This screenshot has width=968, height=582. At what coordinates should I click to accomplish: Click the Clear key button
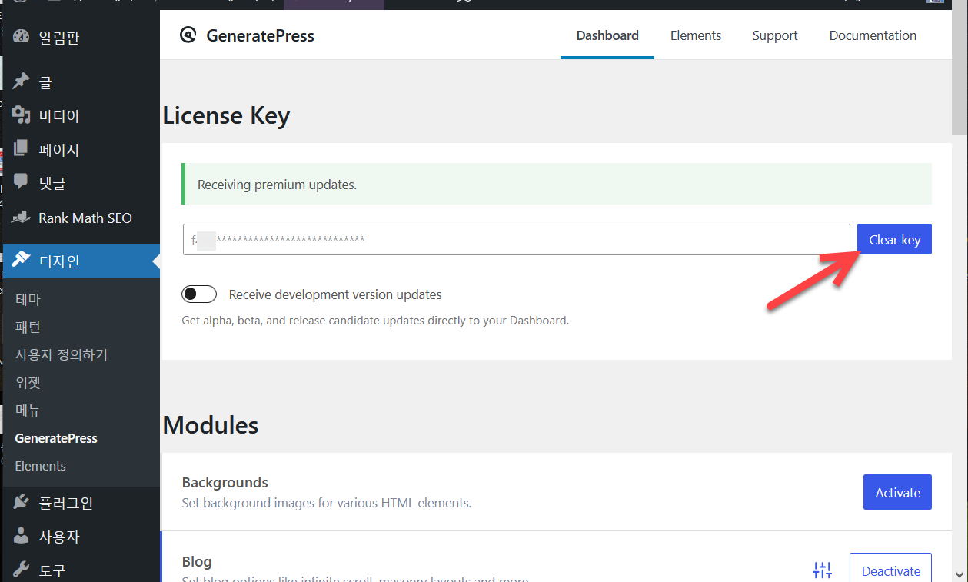point(894,240)
